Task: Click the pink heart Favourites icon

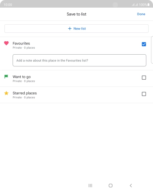Action: [x=6, y=43]
